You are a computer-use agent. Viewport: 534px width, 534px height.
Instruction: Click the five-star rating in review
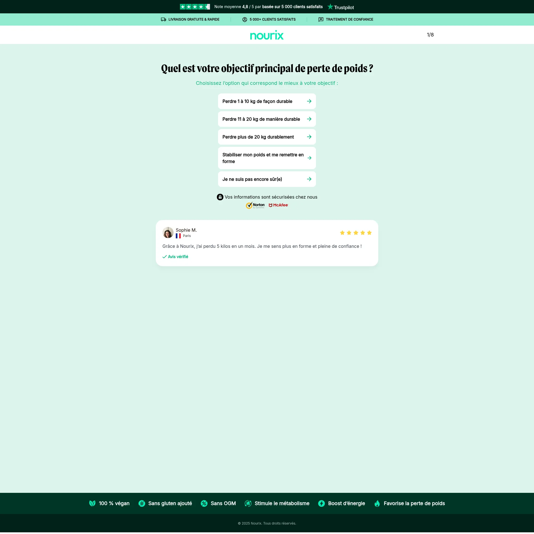click(x=356, y=233)
